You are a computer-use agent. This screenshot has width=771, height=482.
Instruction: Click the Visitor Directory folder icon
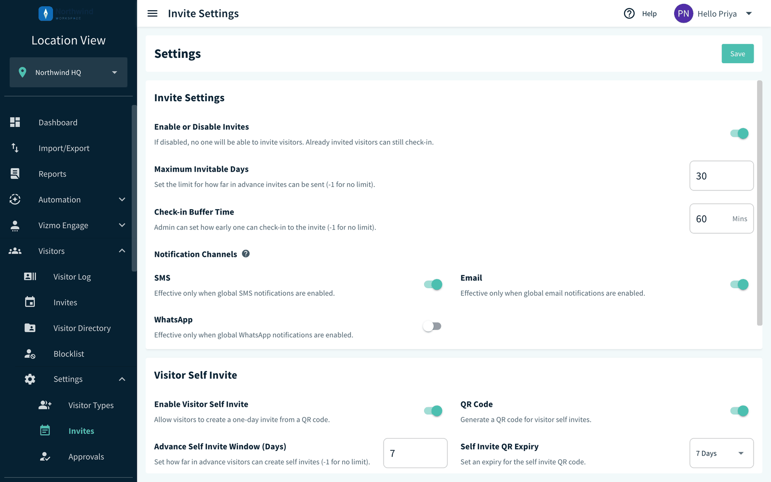(30, 328)
